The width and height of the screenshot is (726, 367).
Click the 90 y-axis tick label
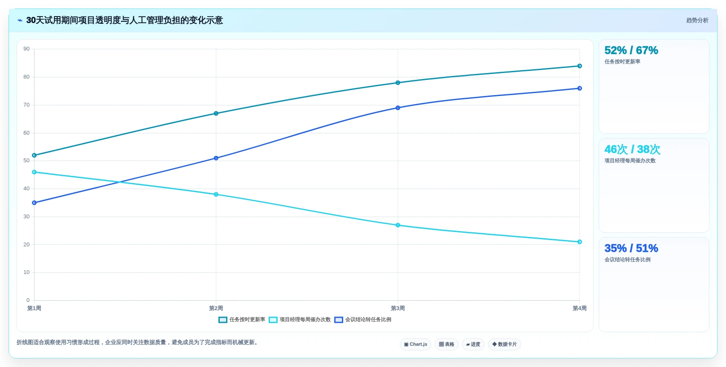coord(26,49)
